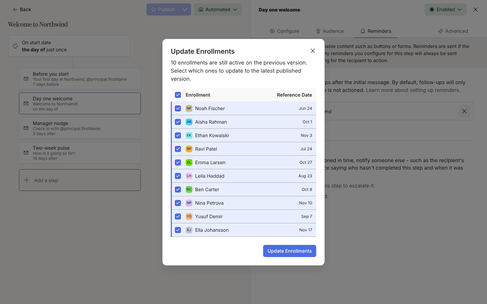Remove the reminder with the X icon
The width and height of the screenshot is (487, 304).
coord(464,111)
